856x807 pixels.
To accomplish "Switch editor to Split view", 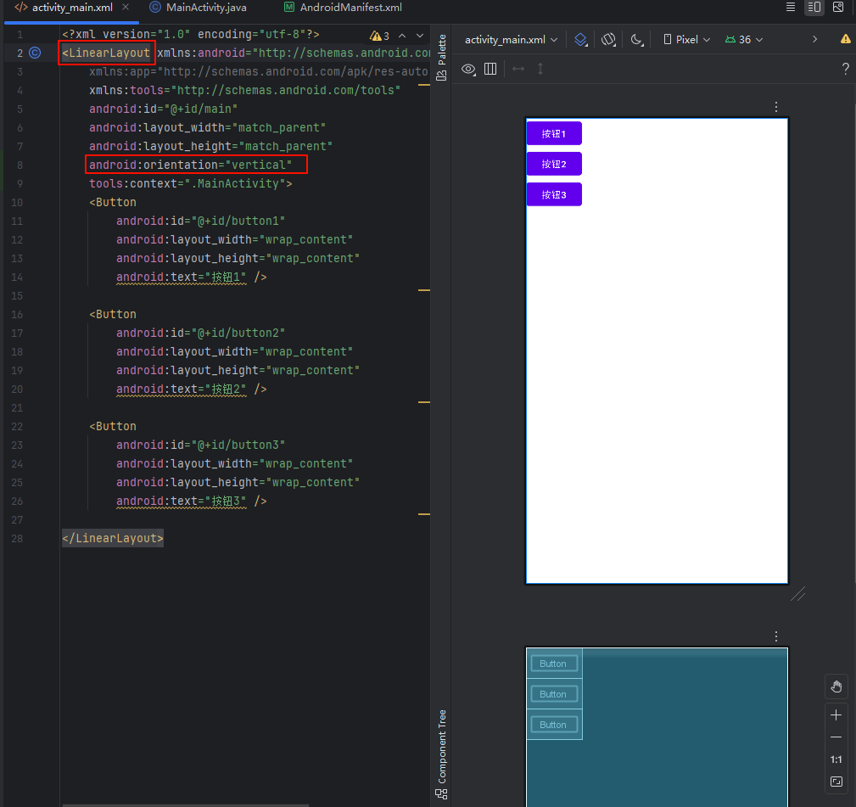I will pyautogui.click(x=814, y=7).
